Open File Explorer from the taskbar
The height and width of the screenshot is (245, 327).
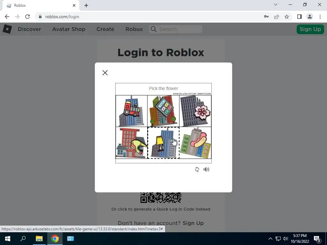point(39,239)
